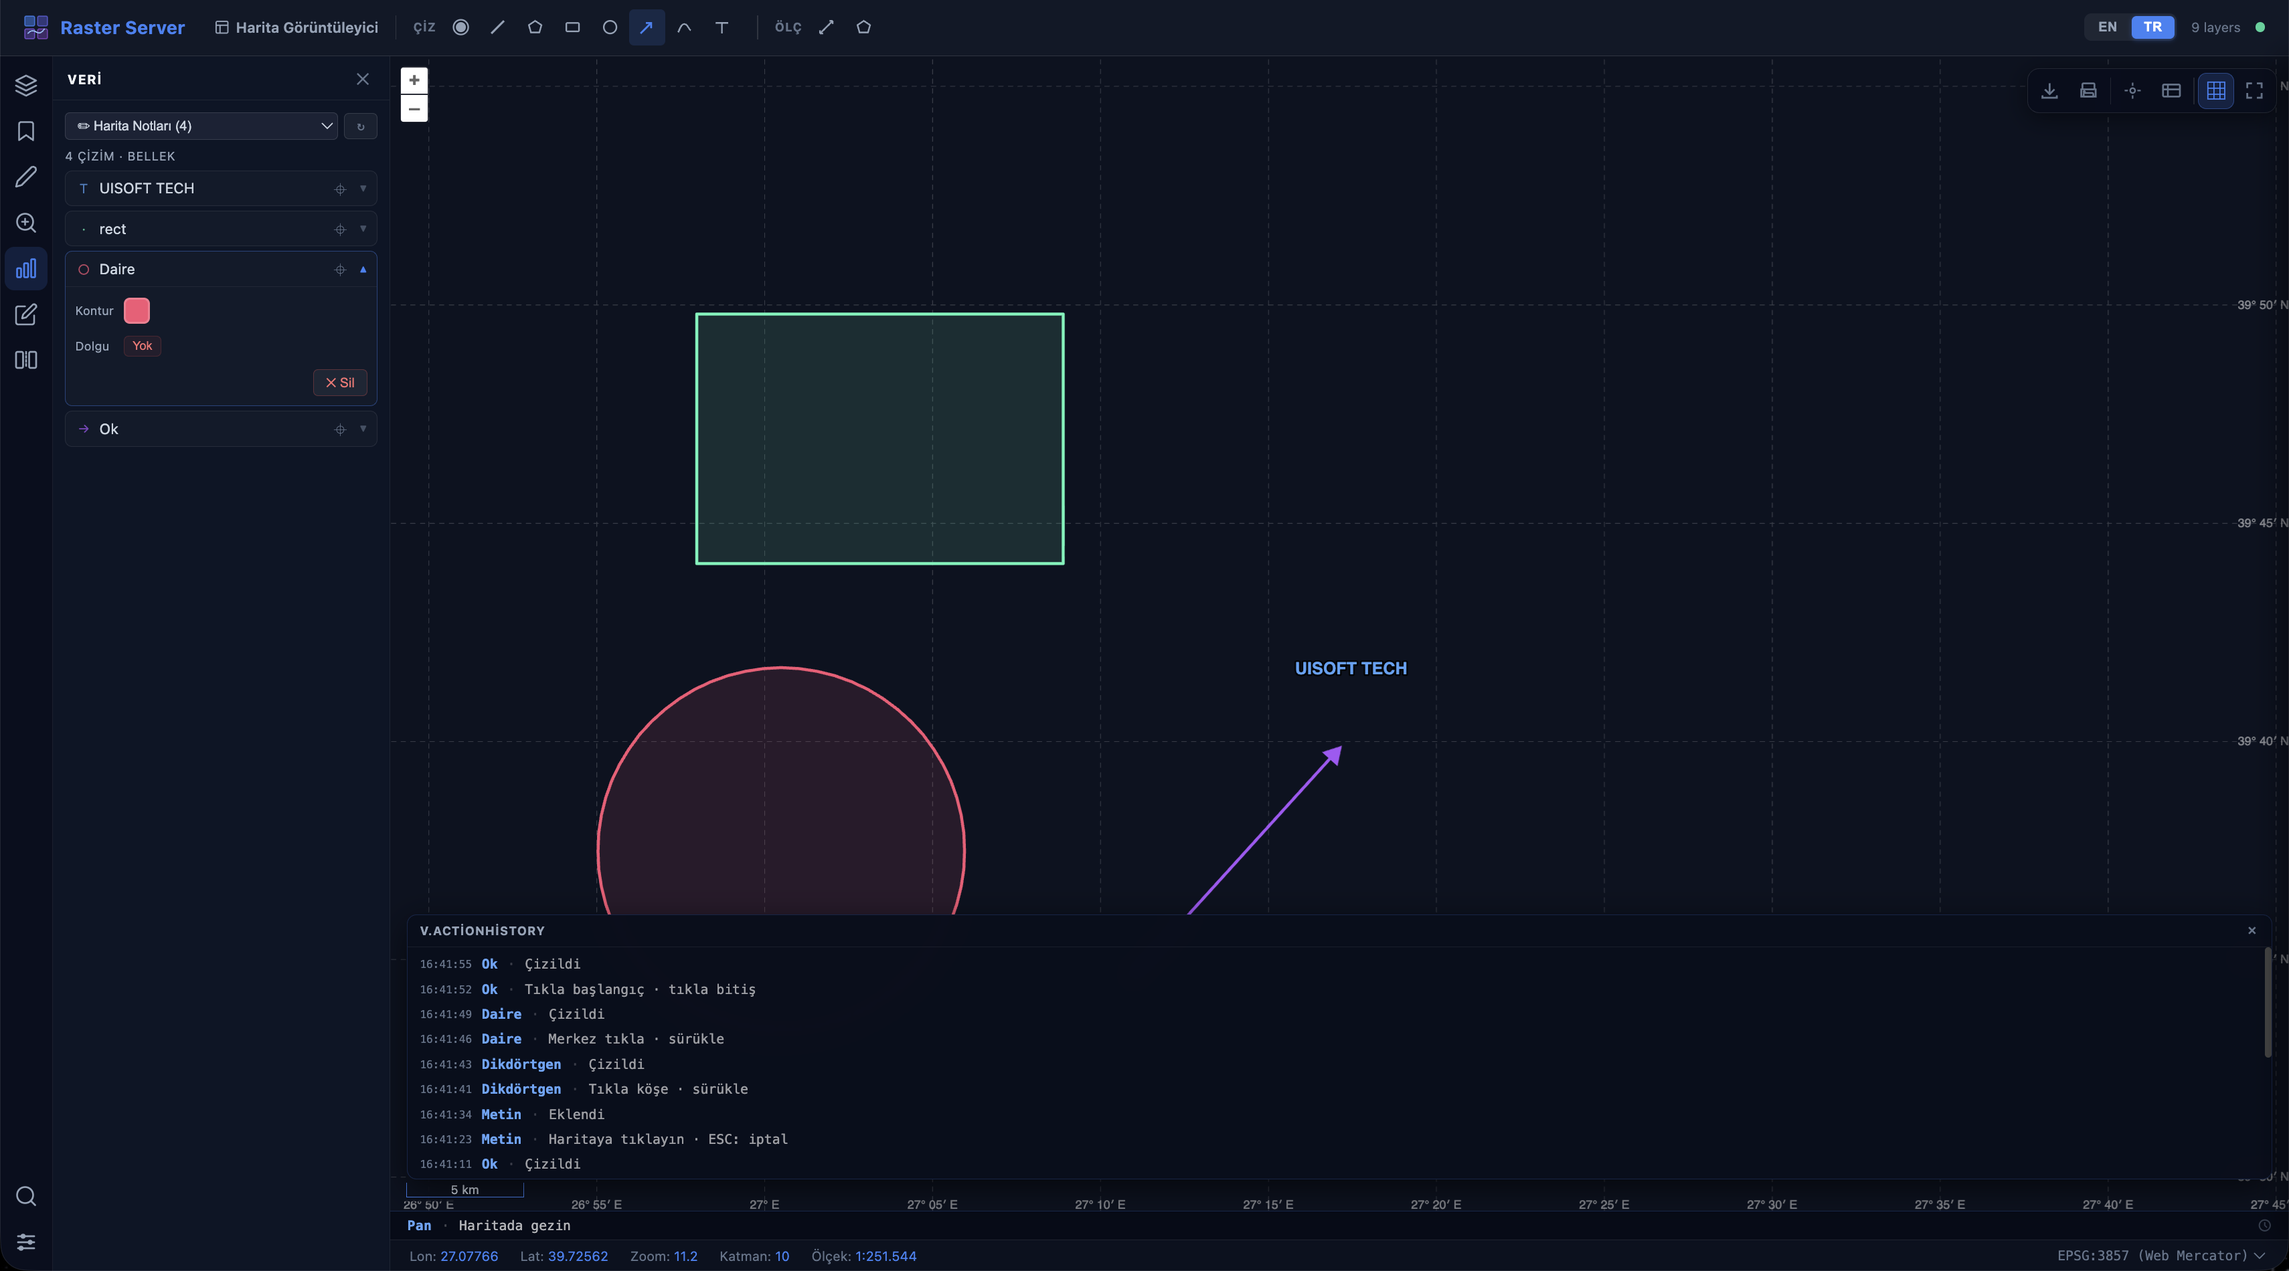Toggle the map grid overlay
The image size is (2289, 1271).
(x=2215, y=90)
